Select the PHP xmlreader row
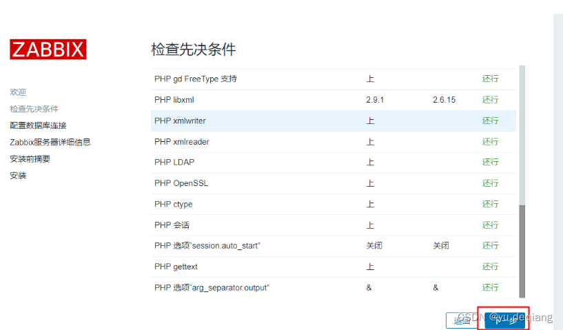 (334, 142)
